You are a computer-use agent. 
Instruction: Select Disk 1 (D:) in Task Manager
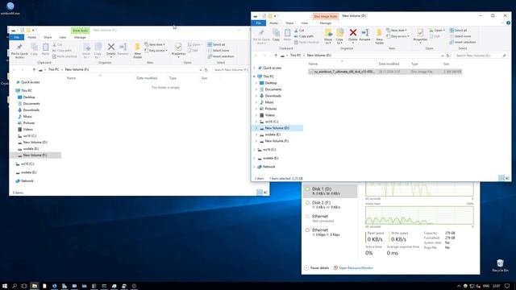tap(330, 191)
